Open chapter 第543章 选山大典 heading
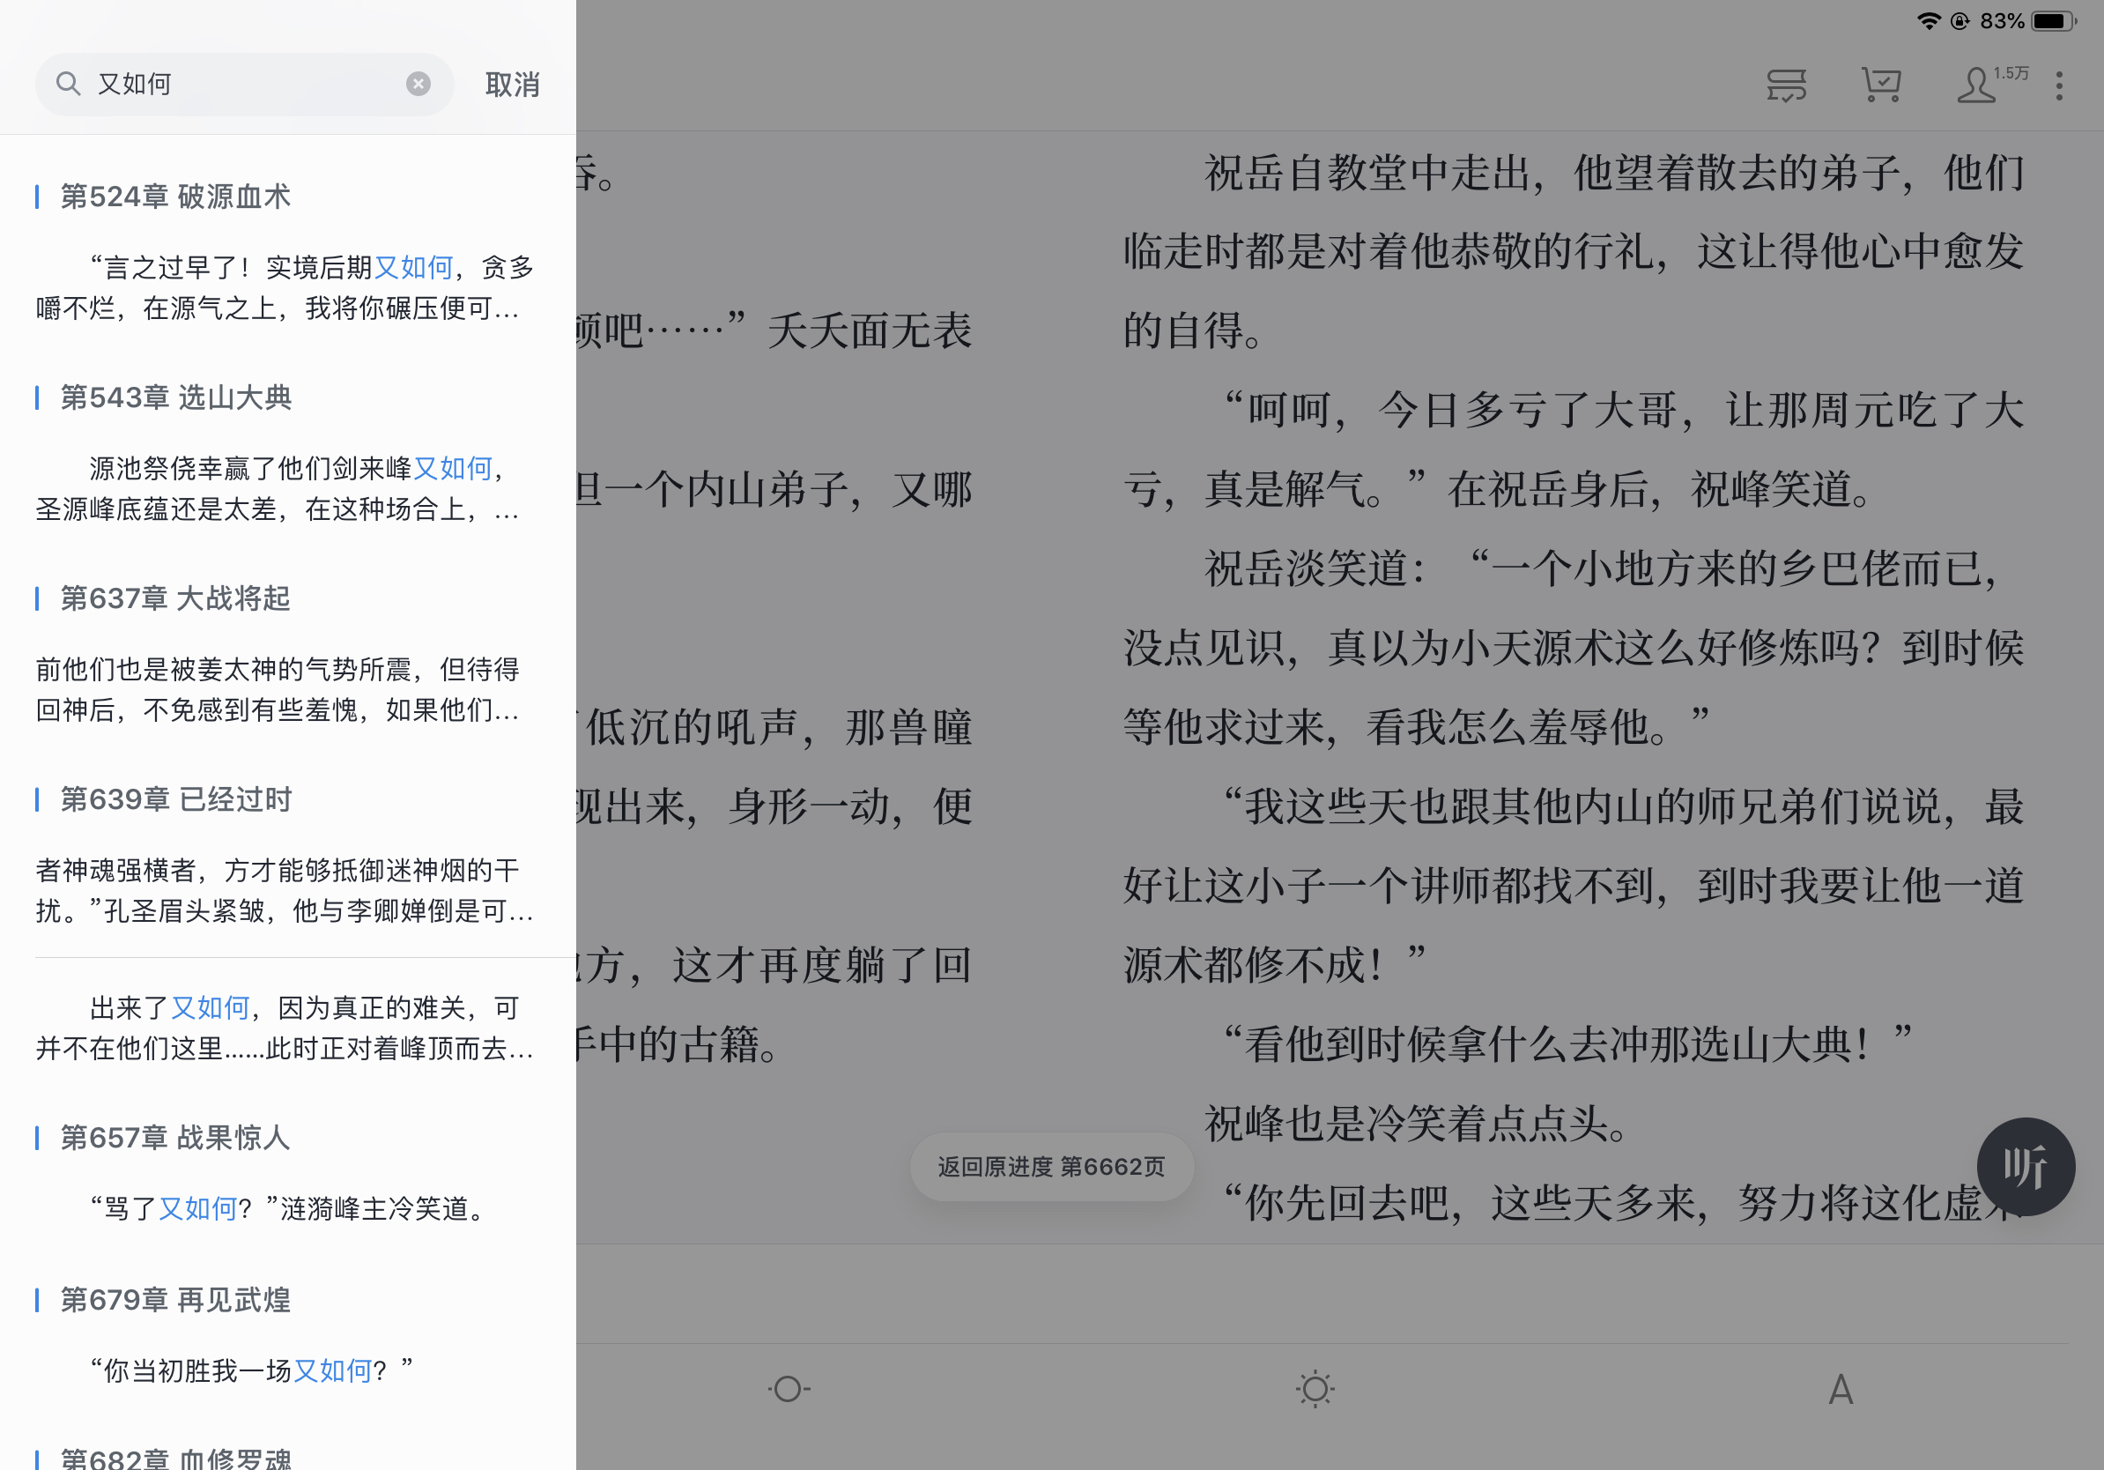Screen dimensions: 2104x1470 (x=176, y=397)
